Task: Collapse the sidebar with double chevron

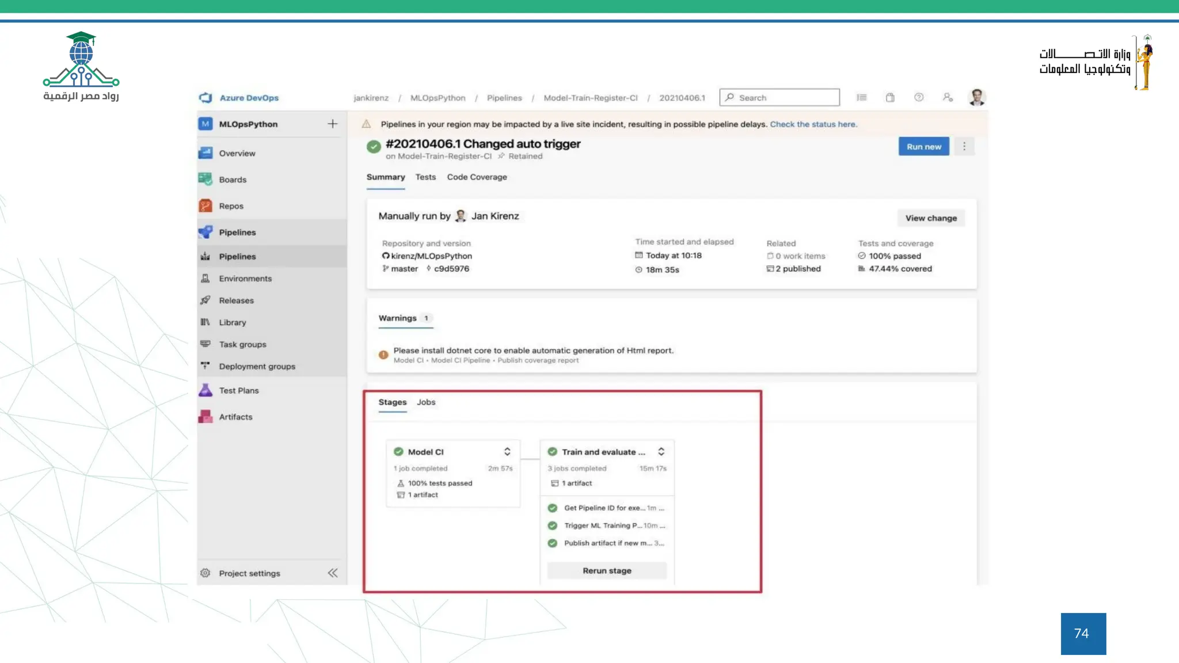Action: pyautogui.click(x=333, y=573)
